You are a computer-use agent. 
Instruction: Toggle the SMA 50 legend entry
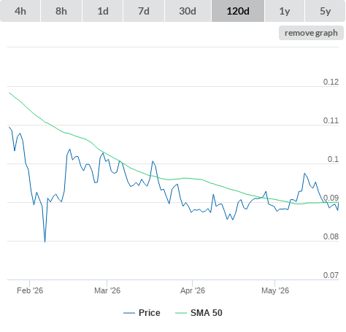coord(207,313)
